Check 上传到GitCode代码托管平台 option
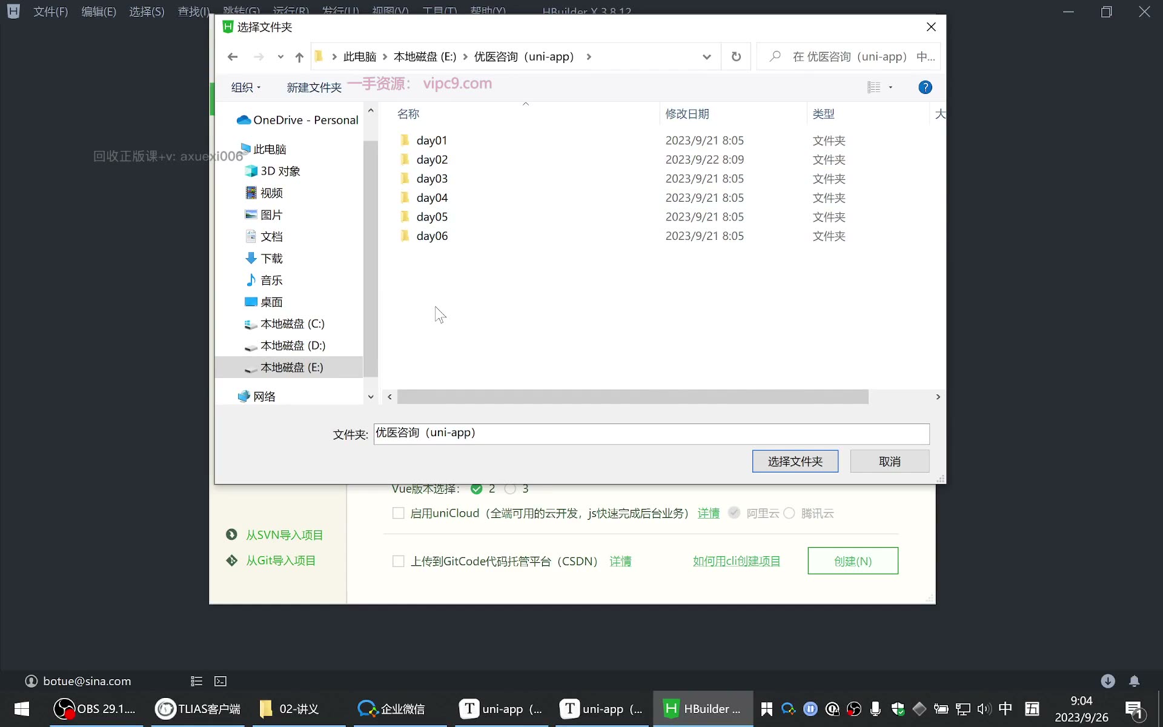 [398, 562]
